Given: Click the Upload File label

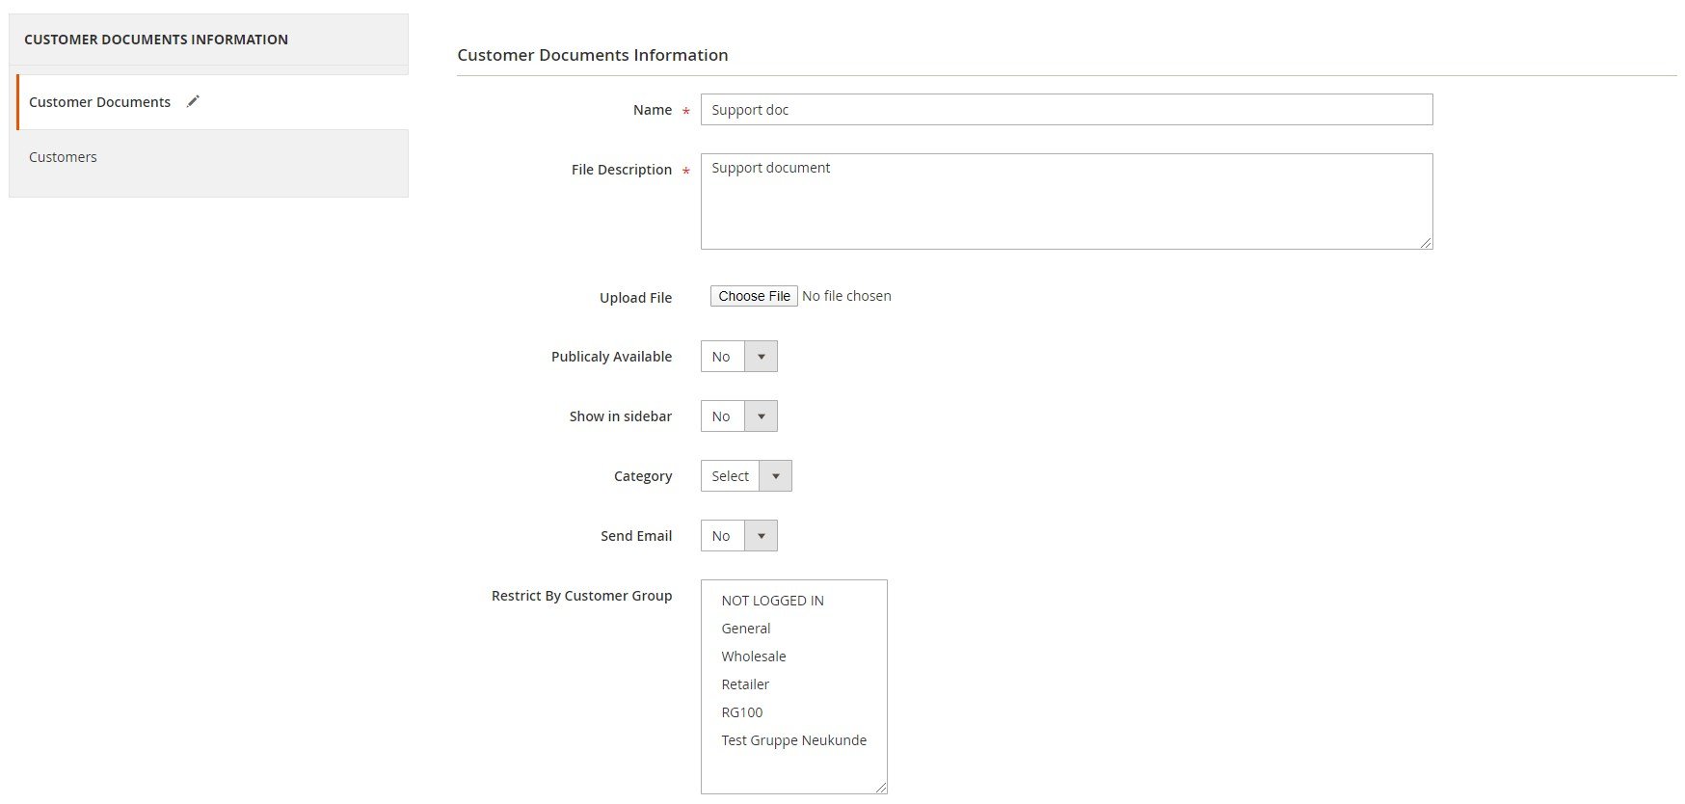Looking at the screenshot, I should [635, 298].
